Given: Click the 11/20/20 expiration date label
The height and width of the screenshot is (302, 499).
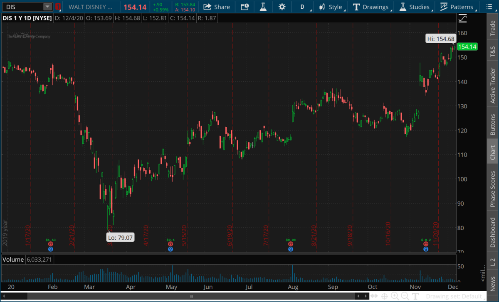Looking at the screenshot, I should (x=436, y=235).
